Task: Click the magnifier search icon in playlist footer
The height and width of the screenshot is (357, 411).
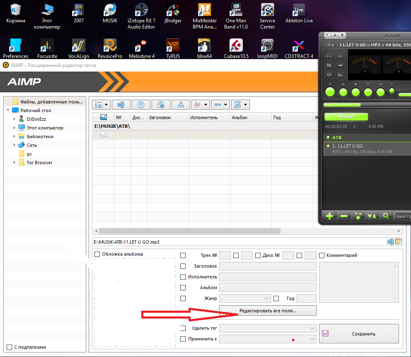Action: (386, 216)
